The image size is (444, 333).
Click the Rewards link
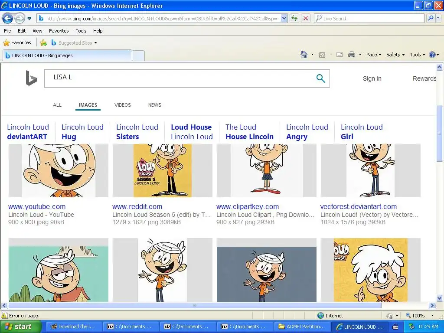424,78
